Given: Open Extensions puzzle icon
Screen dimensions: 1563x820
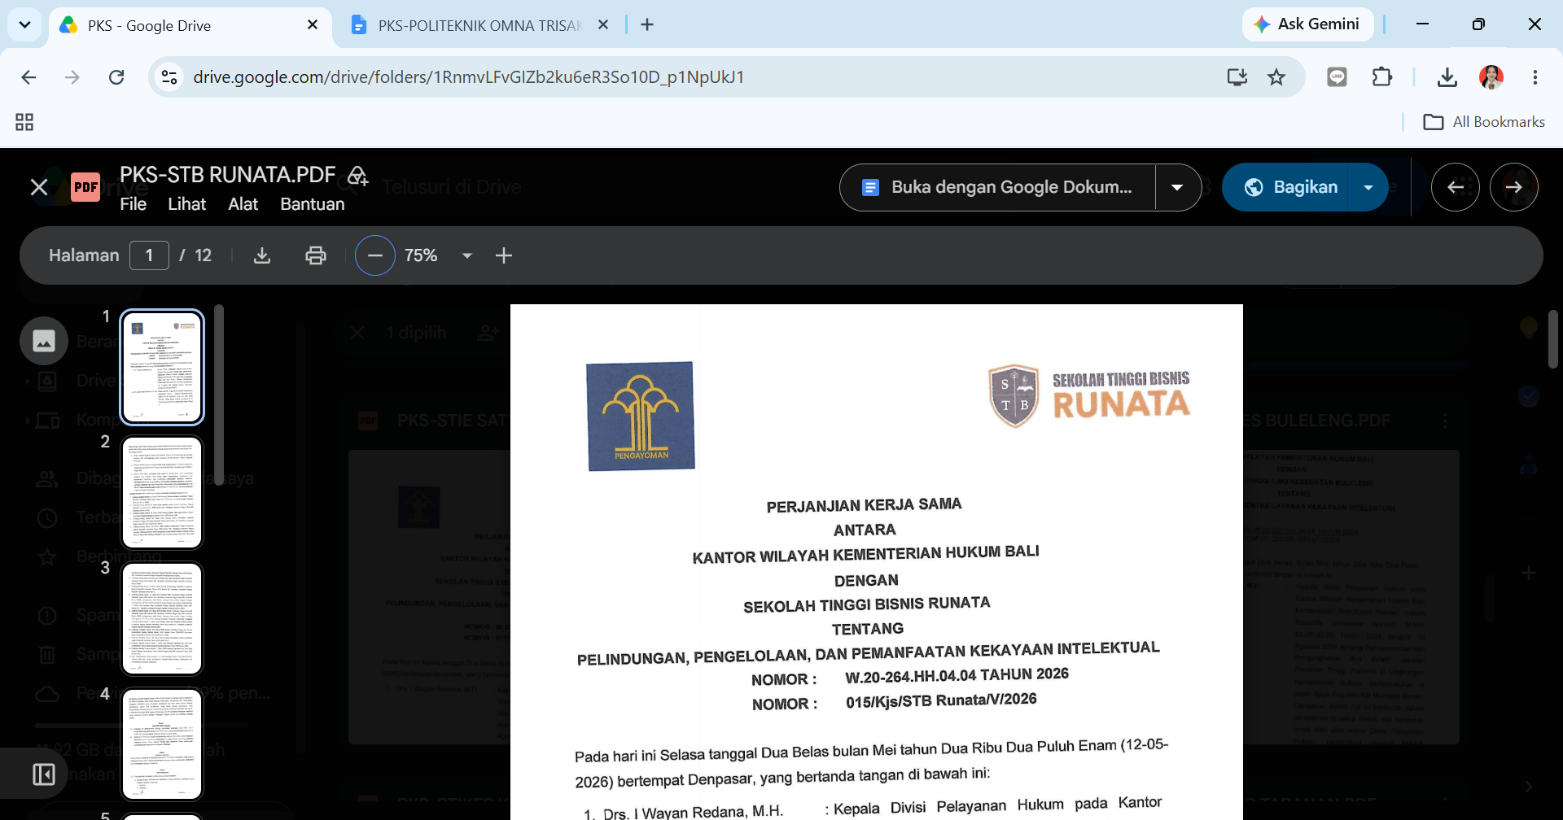Looking at the screenshot, I should tap(1382, 77).
